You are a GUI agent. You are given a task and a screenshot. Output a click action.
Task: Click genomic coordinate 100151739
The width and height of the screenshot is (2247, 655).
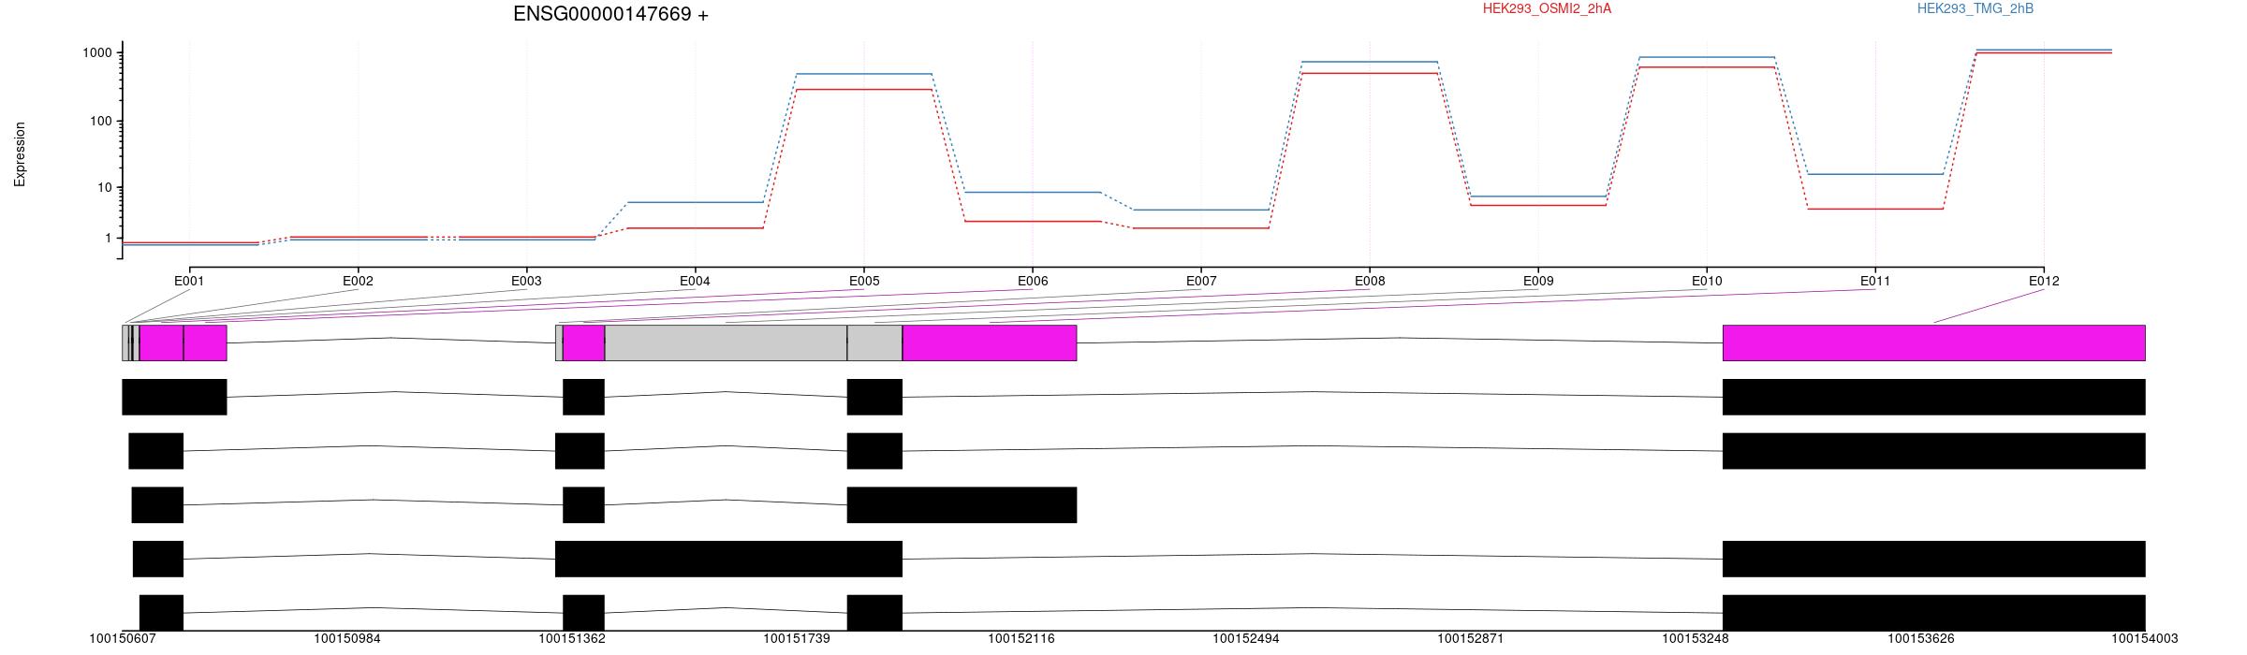point(797,639)
